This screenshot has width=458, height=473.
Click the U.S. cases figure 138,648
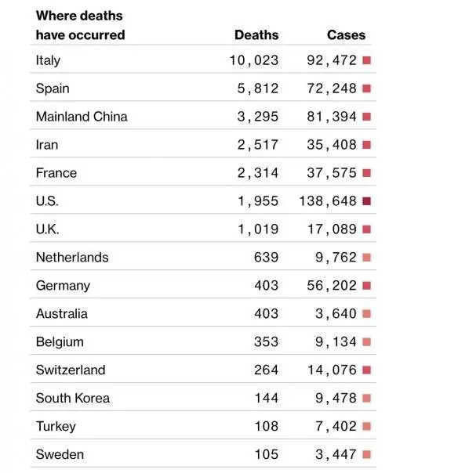pos(328,201)
